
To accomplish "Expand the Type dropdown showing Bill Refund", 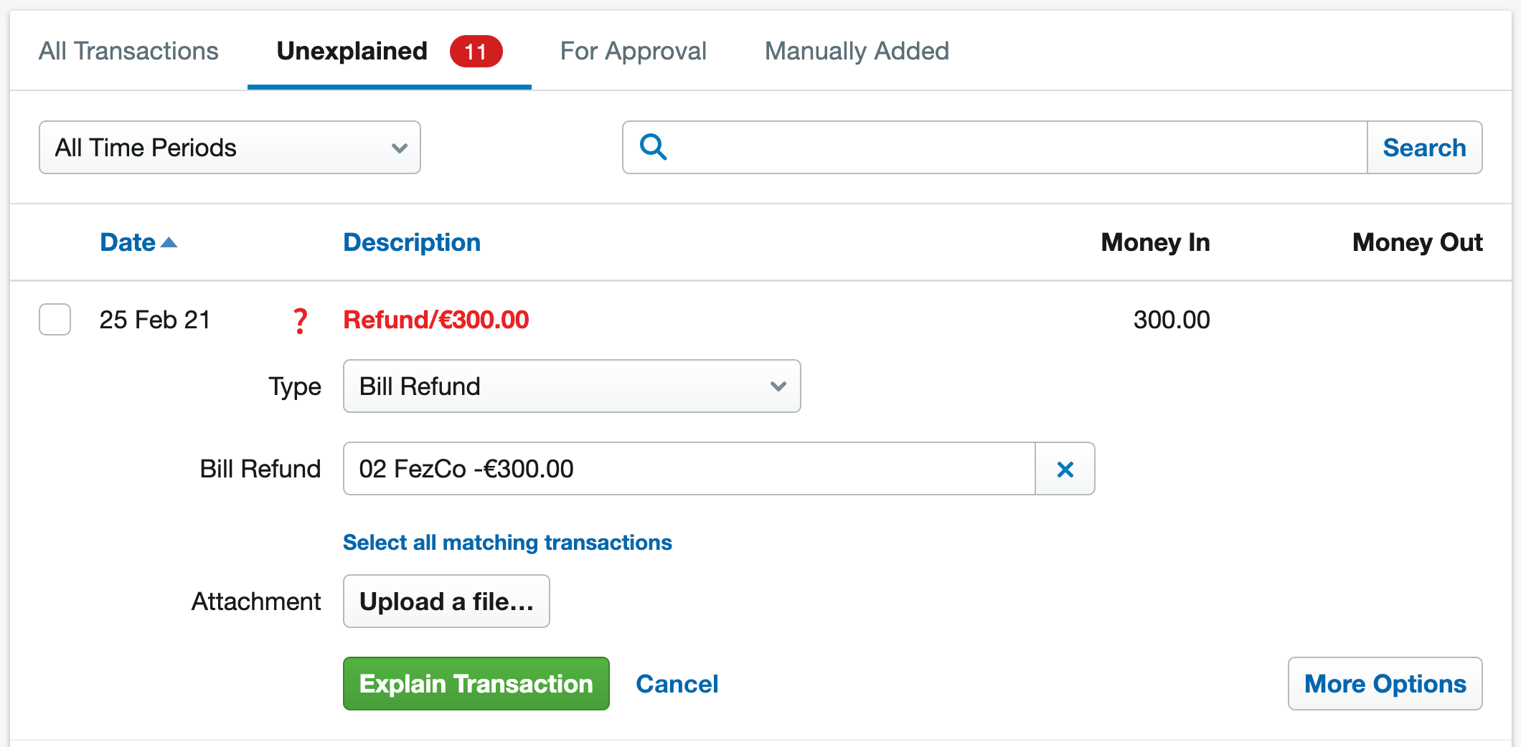I will pyautogui.click(x=572, y=386).
